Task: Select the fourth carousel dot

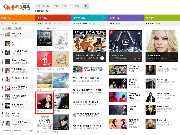Action: (x=56, y=28)
